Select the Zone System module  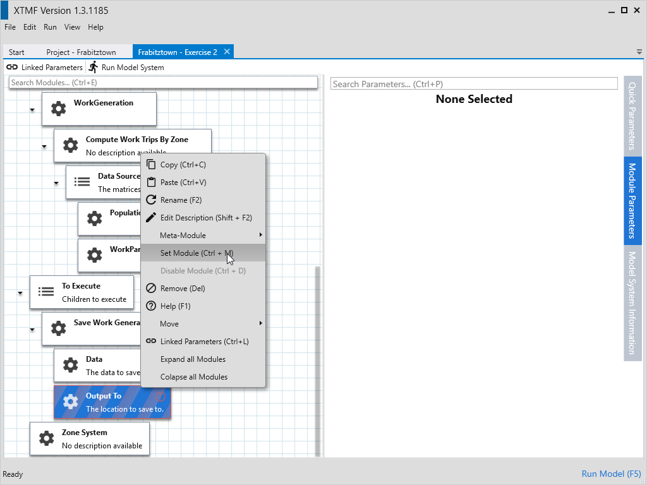[90, 438]
